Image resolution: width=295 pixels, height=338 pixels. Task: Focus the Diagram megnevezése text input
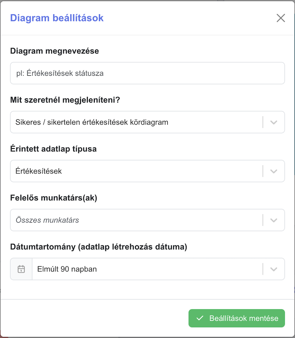click(x=147, y=73)
